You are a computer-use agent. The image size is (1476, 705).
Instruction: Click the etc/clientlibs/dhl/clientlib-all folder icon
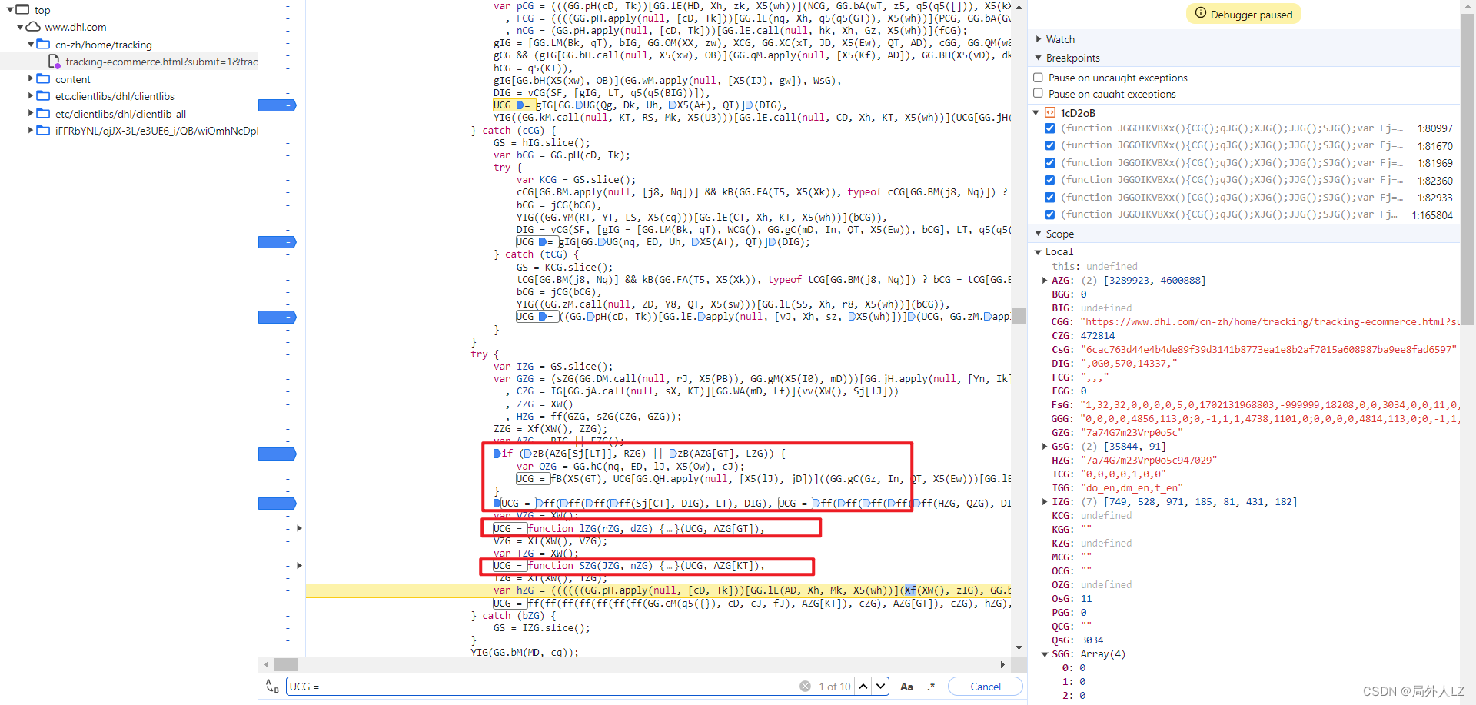point(44,113)
